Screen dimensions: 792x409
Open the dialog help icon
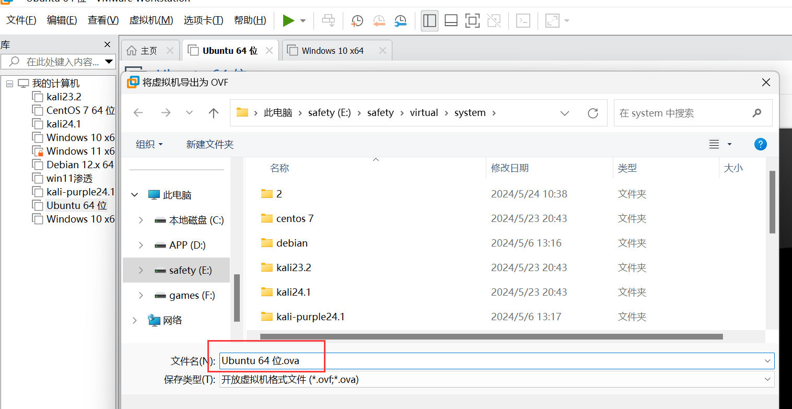(x=761, y=144)
